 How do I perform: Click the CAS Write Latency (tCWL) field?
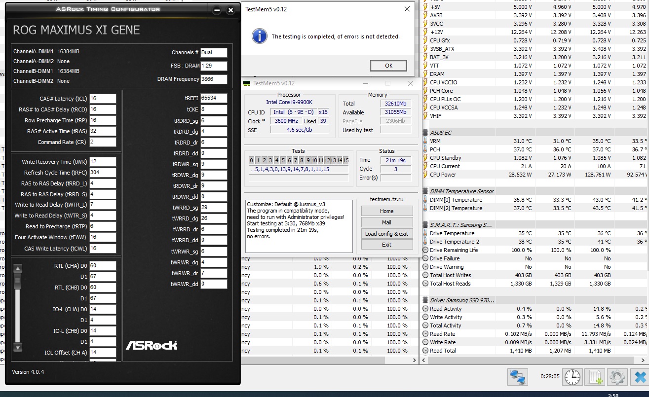[103, 249]
